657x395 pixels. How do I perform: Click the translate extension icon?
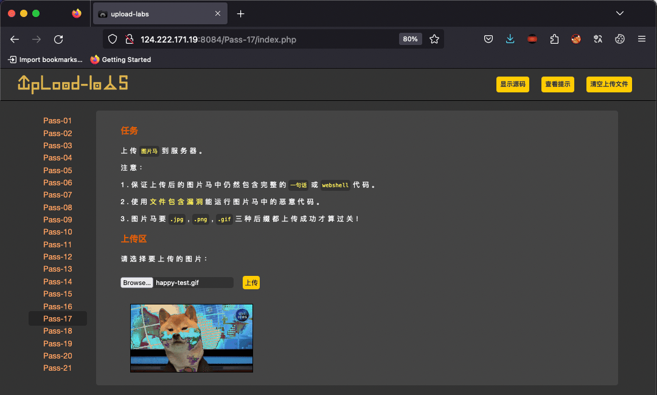point(598,39)
